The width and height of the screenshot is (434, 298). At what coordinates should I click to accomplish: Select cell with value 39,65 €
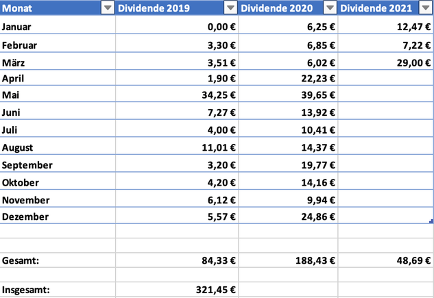point(288,95)
